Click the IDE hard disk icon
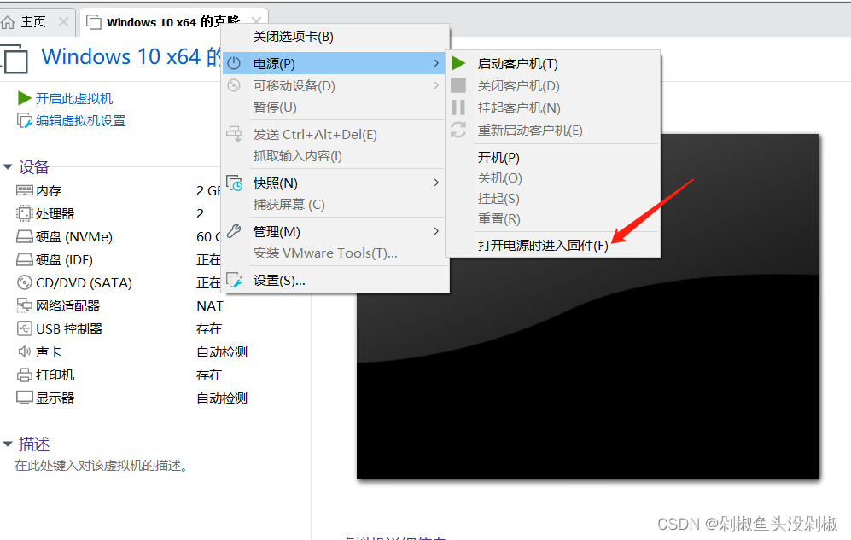The width and height of the screenshot is (851, 540). pos(25,259)
